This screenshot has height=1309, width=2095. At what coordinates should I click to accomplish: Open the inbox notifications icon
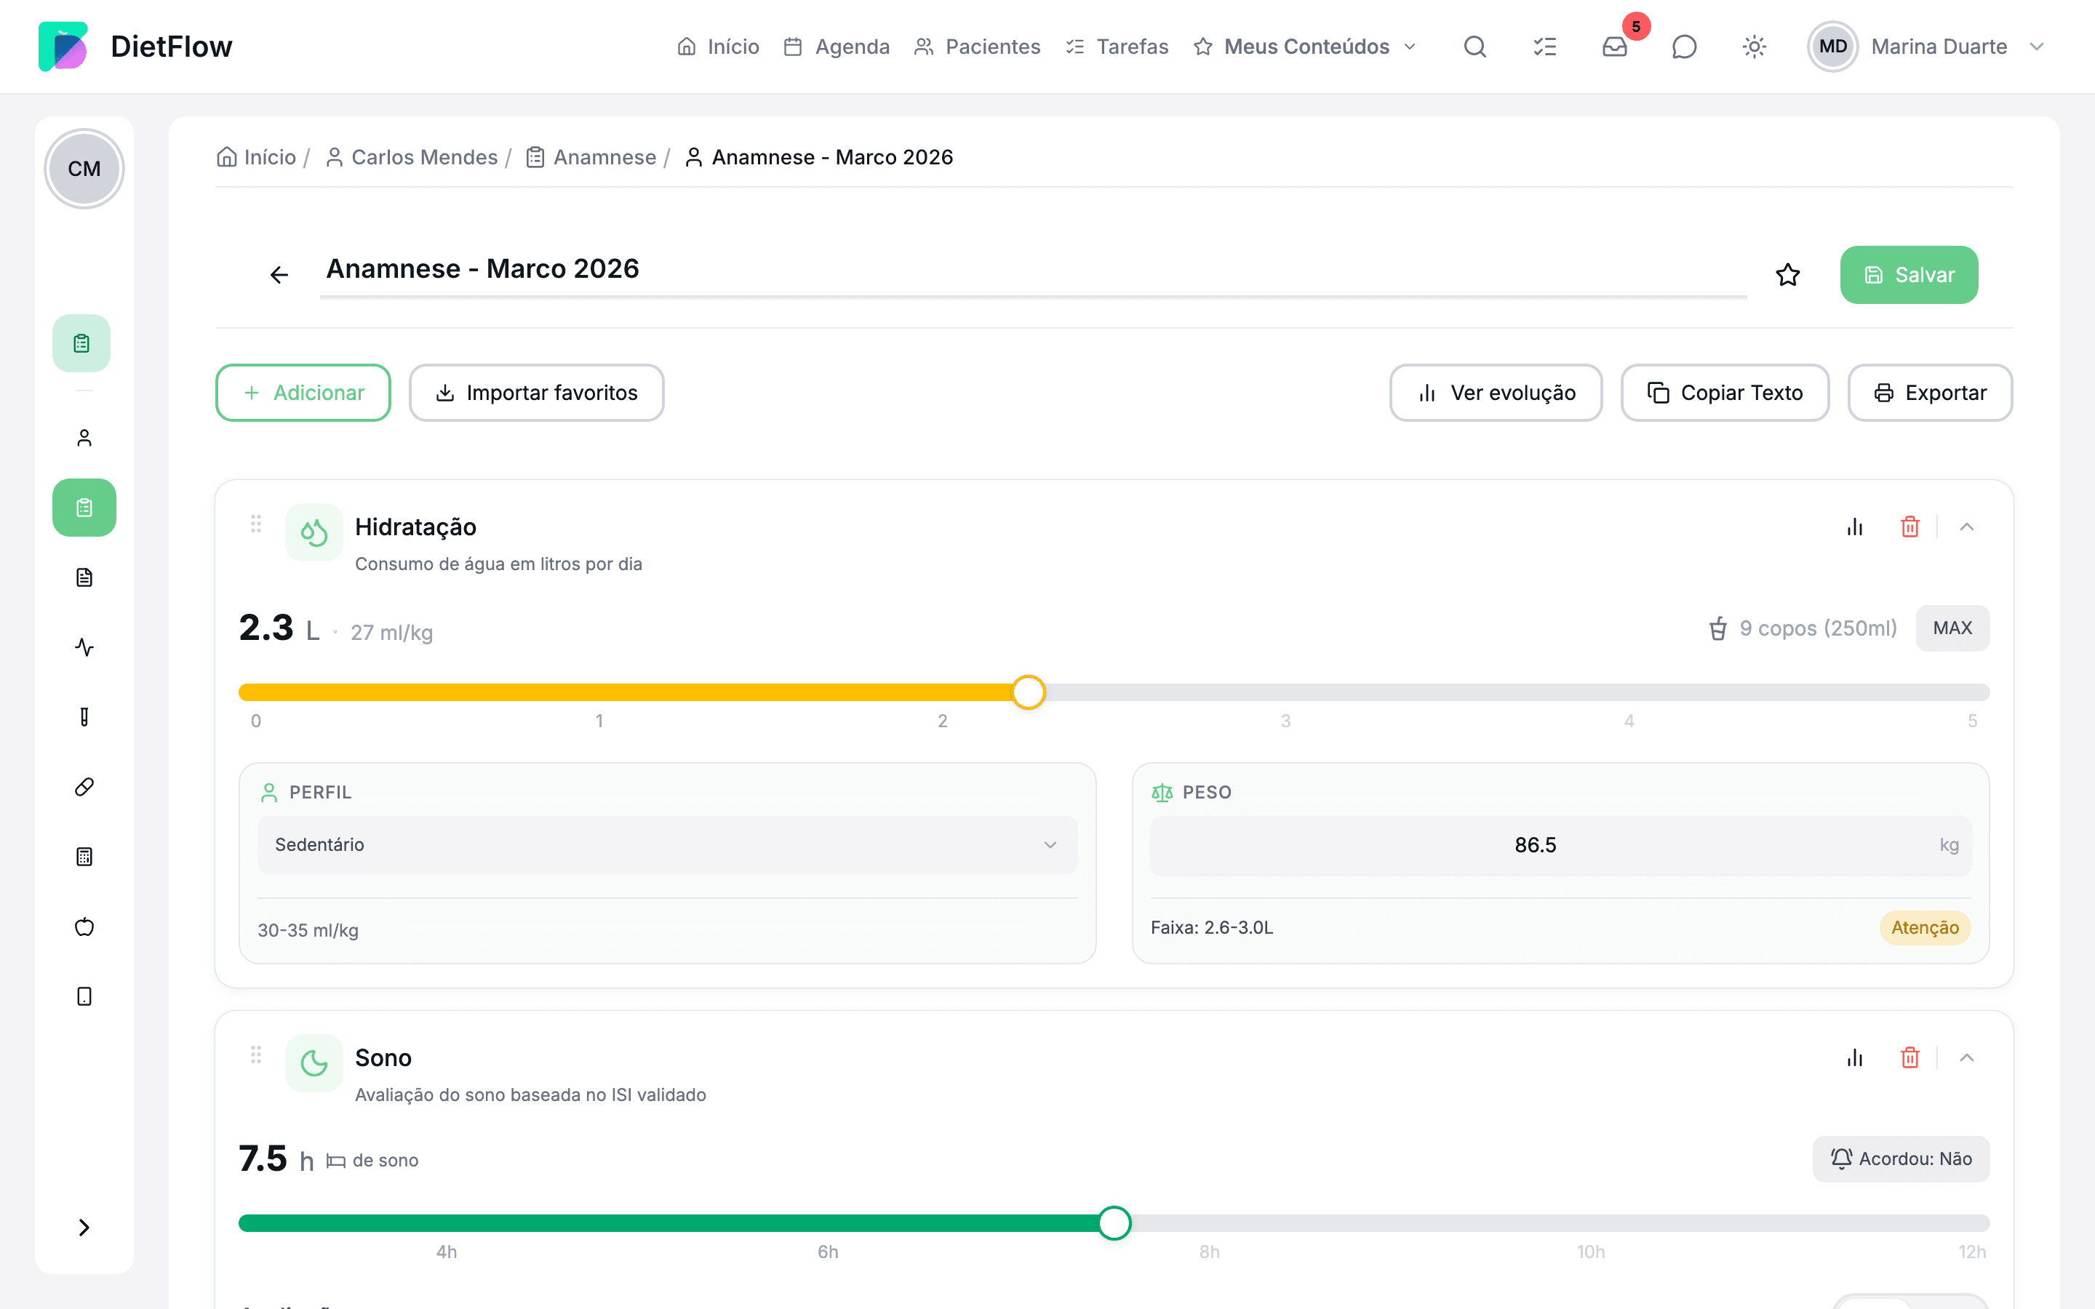tap(1615, 46)
